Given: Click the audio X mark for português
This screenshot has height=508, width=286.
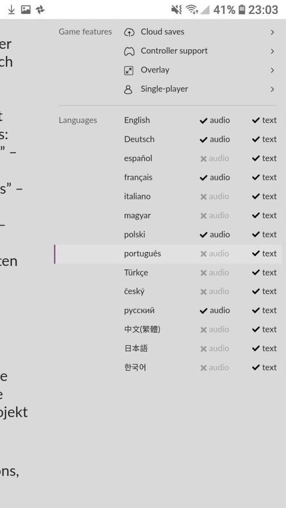Looking at the screenshot, I should click(x=203, y=254).
